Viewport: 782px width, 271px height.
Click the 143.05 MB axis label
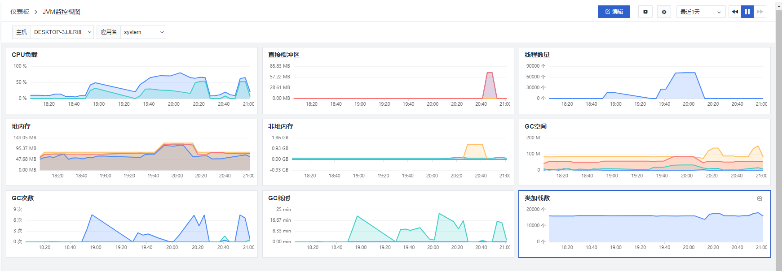point(25,138)
